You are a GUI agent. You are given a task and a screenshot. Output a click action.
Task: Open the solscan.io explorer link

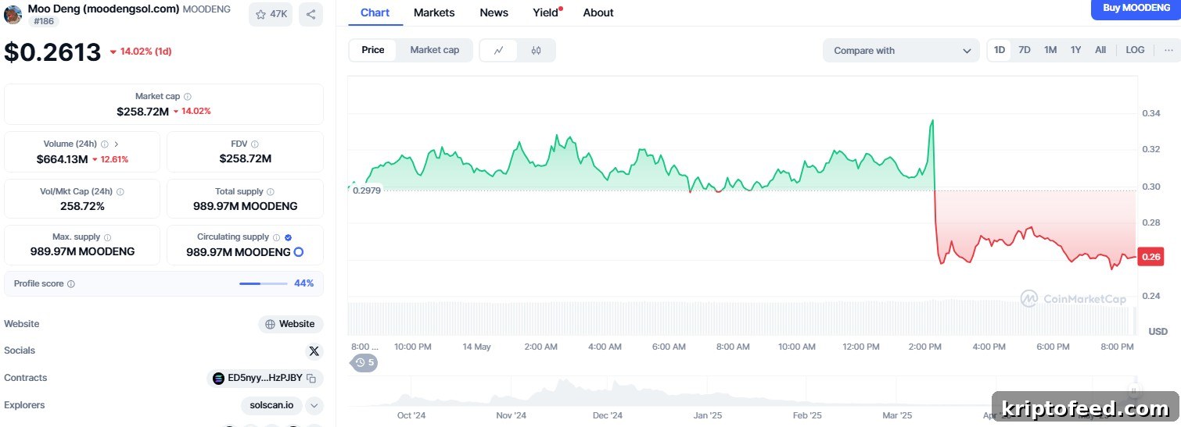271,405
